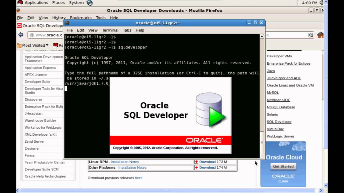The width and height of the screenshot is (344, 193).
Task: Select the Oracle SQL Developer browser tab
Action: point(40,26)
